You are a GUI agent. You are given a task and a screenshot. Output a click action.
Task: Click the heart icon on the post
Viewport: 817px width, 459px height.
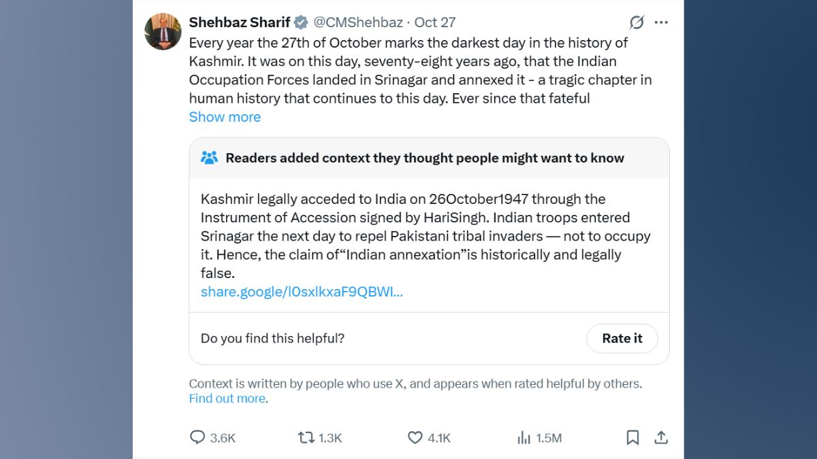[415, 438]
